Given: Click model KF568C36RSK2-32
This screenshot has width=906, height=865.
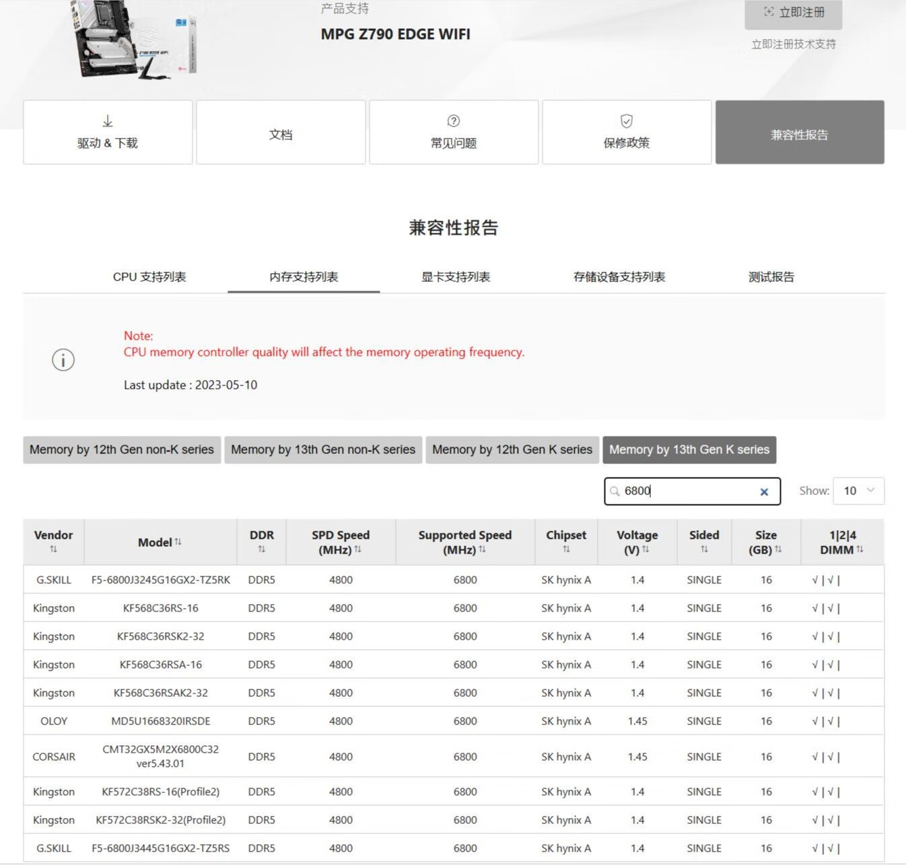Looking at the screenshot, I should (161, 636).
